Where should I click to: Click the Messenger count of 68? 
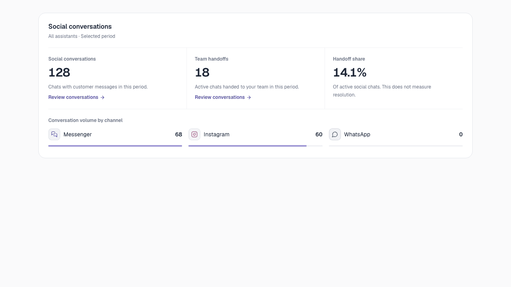pos(178,134)
